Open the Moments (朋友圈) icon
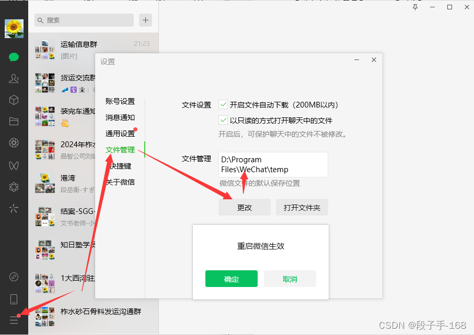Image resolution: width=474 pixels, height=335 pixels. [14, 142]
